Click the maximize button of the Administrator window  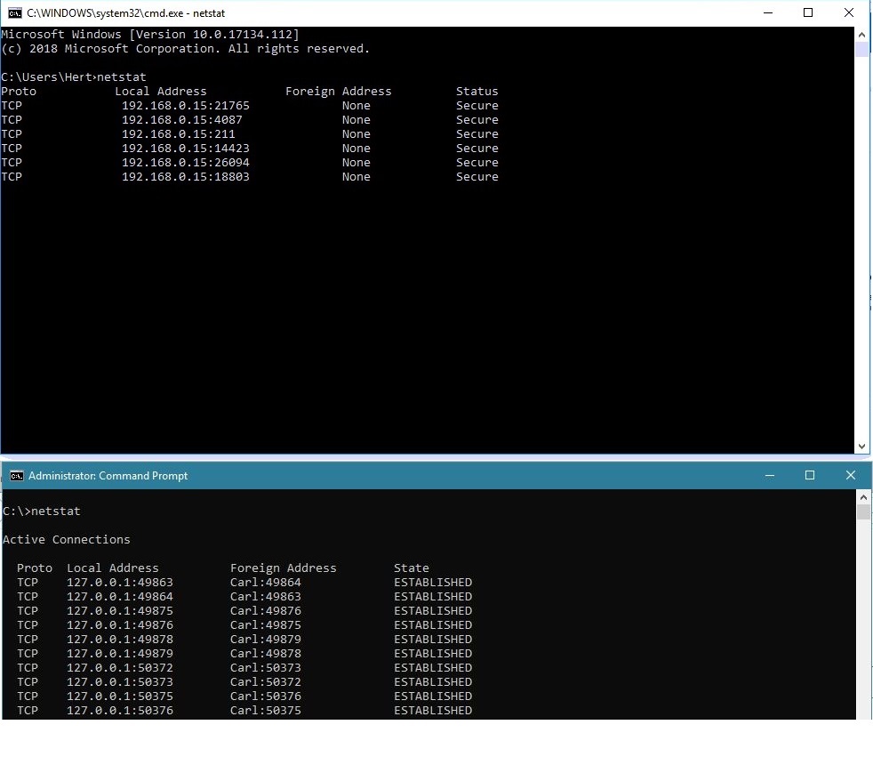pyautogui.click(x=810, y=476)
